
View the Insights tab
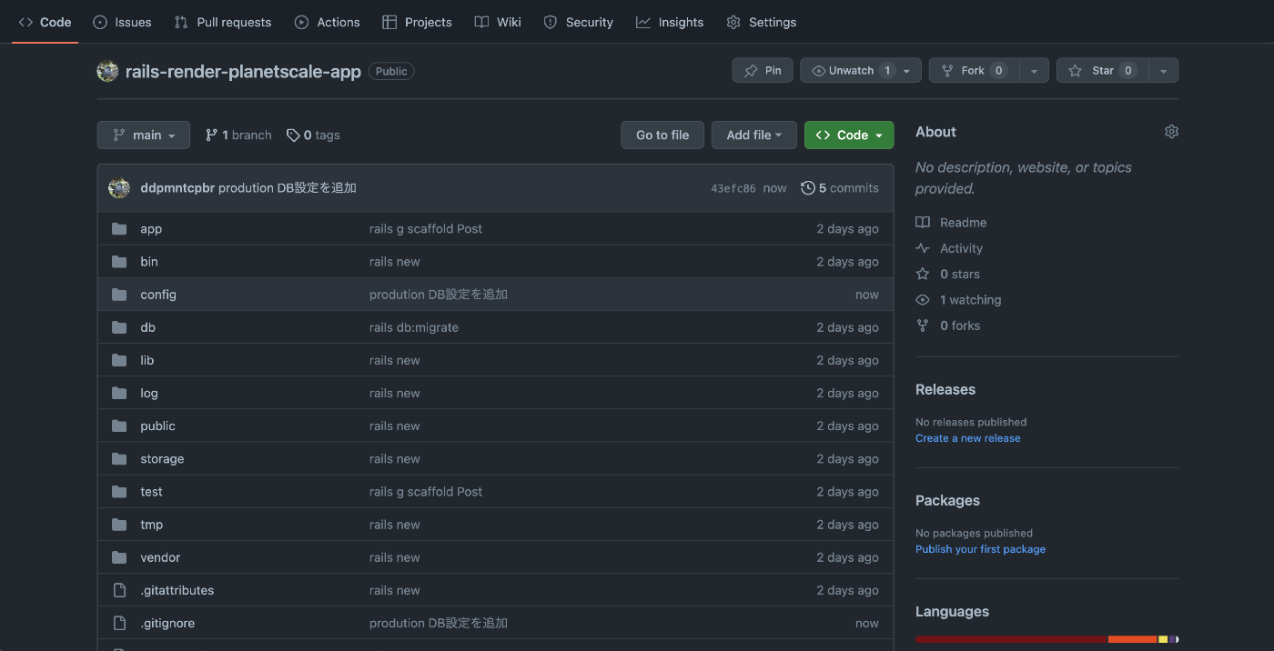click(x=670, y=22)
